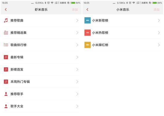Tap the back arrow in 虾米音乐 header
The width and height of the screenshot is (164, 116).
[6, 10]
